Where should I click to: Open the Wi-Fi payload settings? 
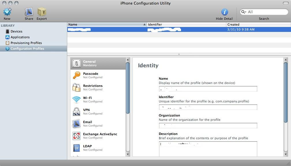click(98, 100)
